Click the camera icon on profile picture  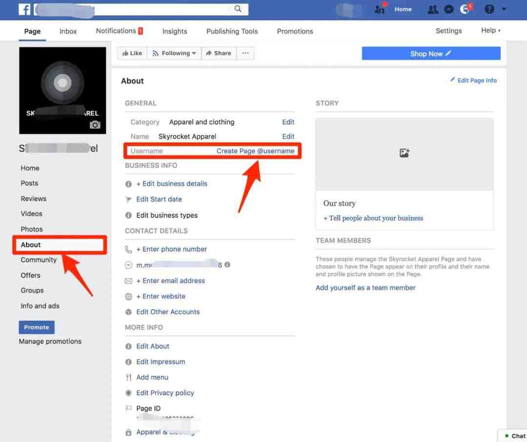pos(95,125)
